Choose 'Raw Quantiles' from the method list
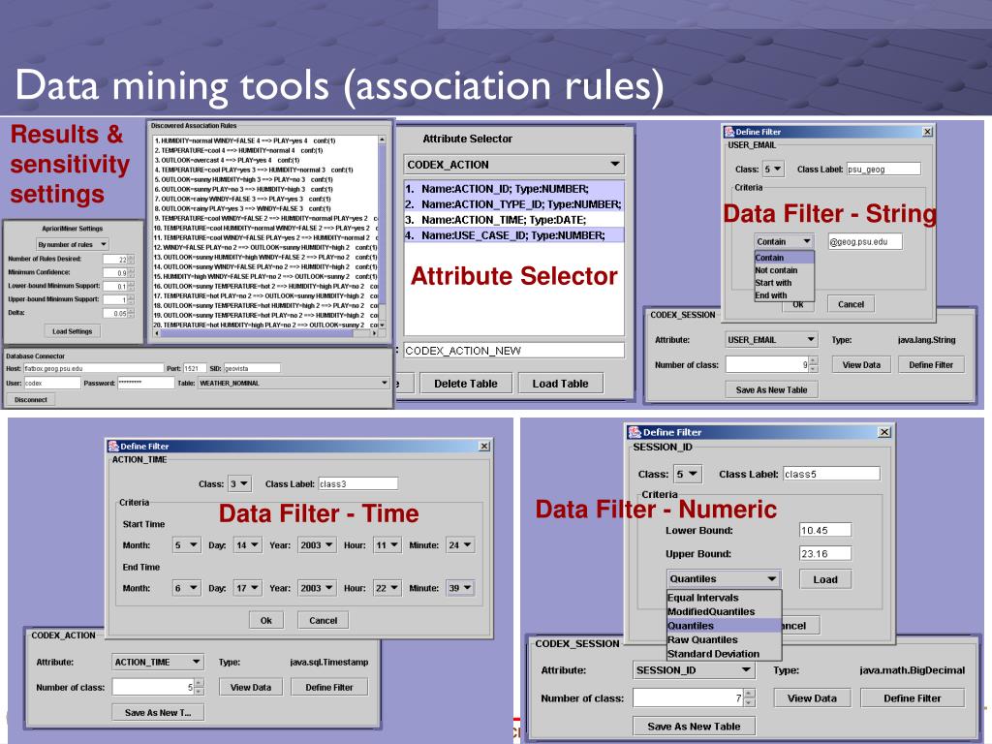The image size is (992, 744). (x=725, y=639)
